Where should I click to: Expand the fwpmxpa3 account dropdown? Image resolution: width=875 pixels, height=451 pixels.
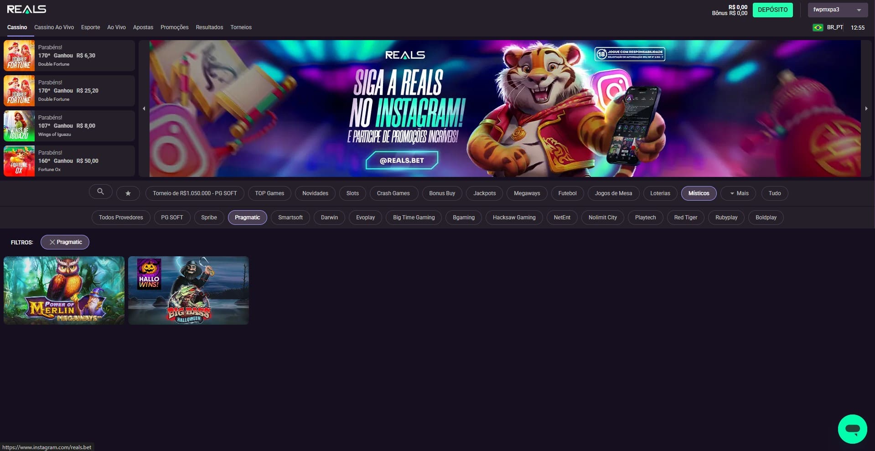838,10
